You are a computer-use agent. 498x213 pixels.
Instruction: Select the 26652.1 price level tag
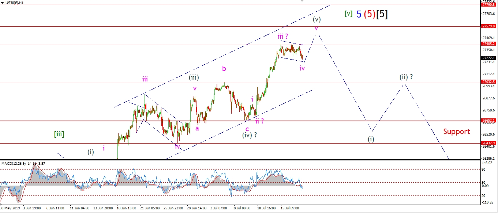tap(488, 120)
